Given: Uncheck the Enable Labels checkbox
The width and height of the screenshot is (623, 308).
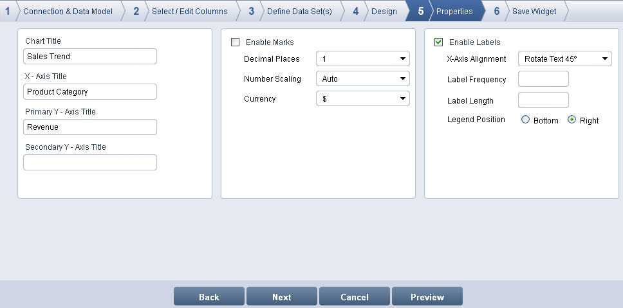Looking at the screenshot, I should pyautogui.click(x=439, y=42).
